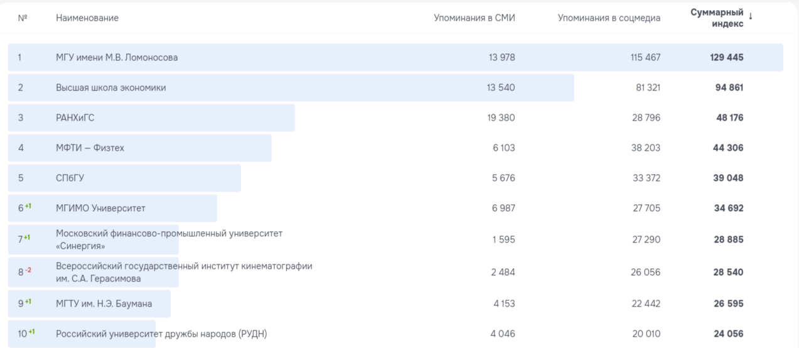Click total index value 129 445

[x=727, y=58]
